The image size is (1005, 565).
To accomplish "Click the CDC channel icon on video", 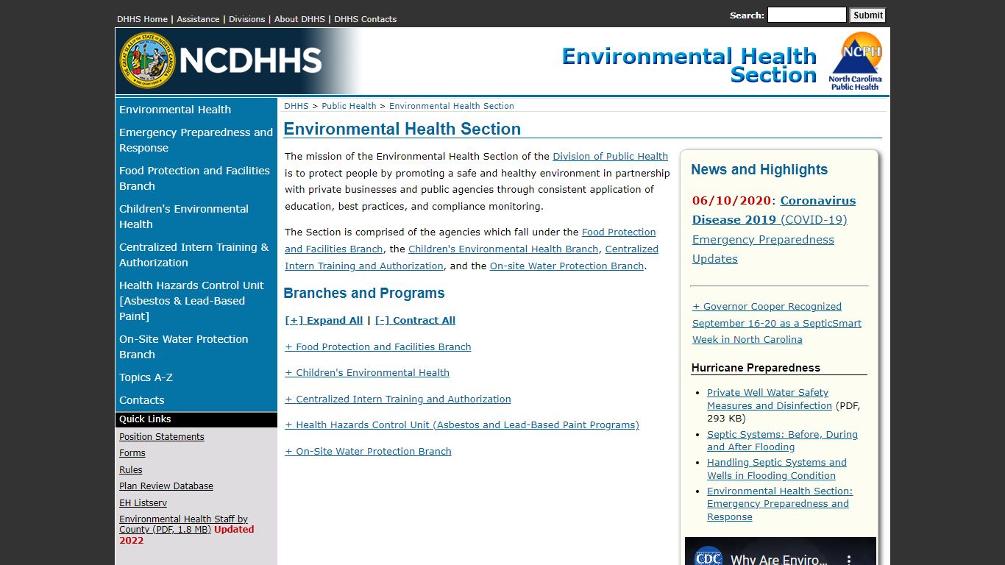I will [x=708, y=557].
